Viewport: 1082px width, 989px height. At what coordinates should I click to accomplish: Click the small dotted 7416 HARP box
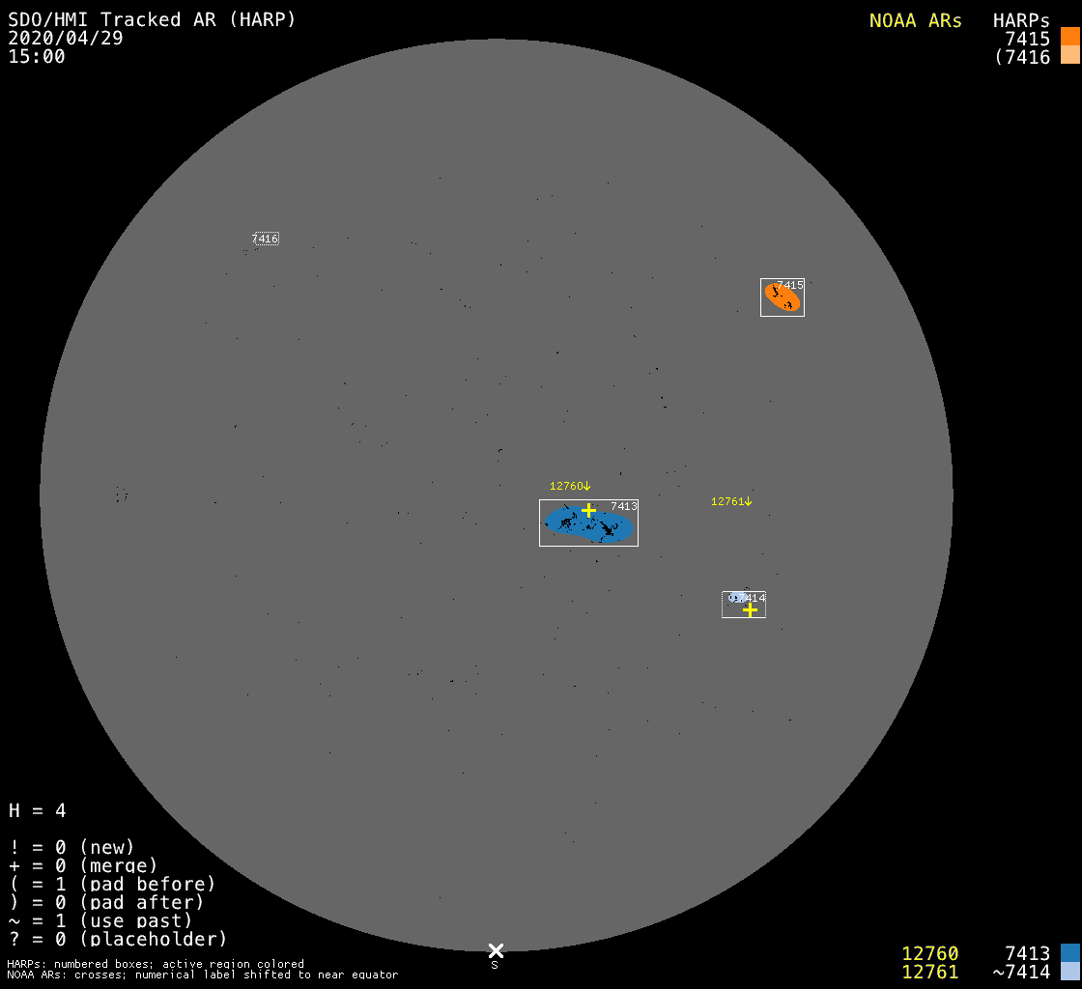pos(266,239)
